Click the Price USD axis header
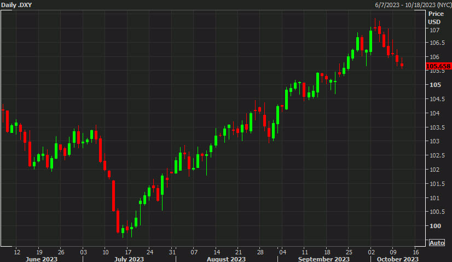 [x=436, y=18]
